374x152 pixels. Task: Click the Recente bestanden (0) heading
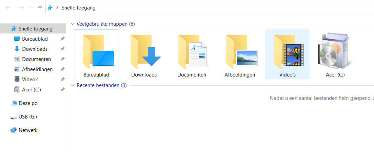pos(102,85)
